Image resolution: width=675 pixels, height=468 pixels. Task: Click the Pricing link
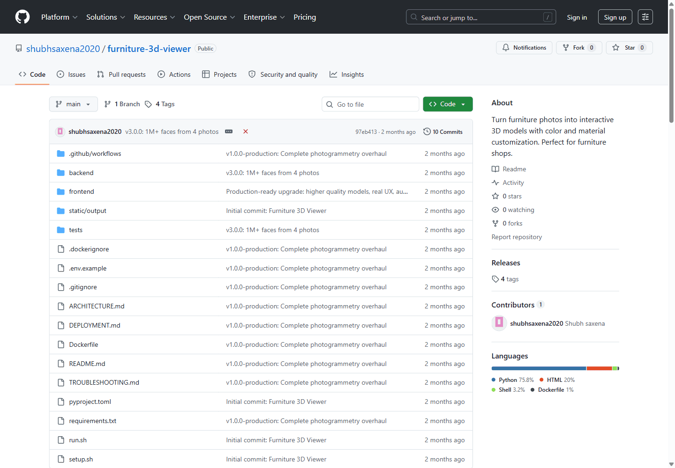(x=305, y=17)
